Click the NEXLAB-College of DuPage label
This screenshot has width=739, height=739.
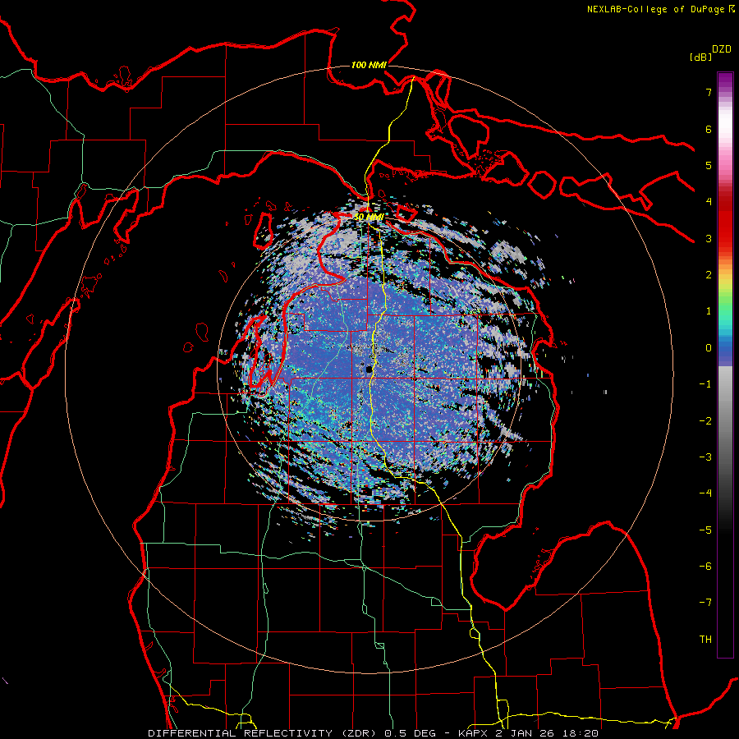656,9
